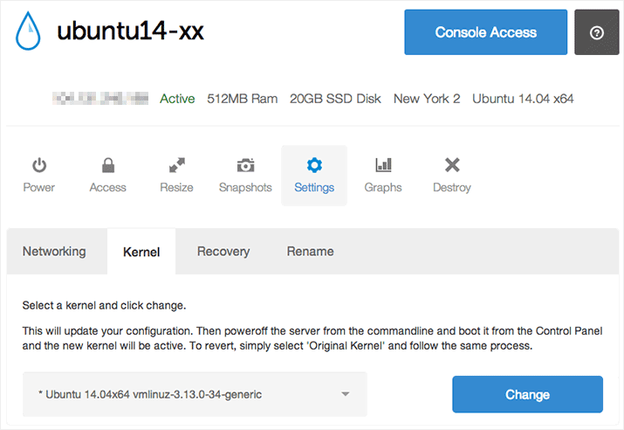Click the green Active status label
The width and height of the screenshot is (624, 430).
click(177, 99)
